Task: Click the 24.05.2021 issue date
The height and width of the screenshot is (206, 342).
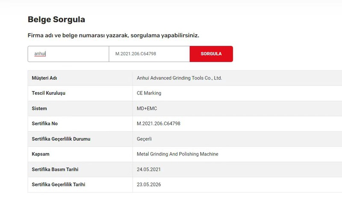Action: click(149, 169)
